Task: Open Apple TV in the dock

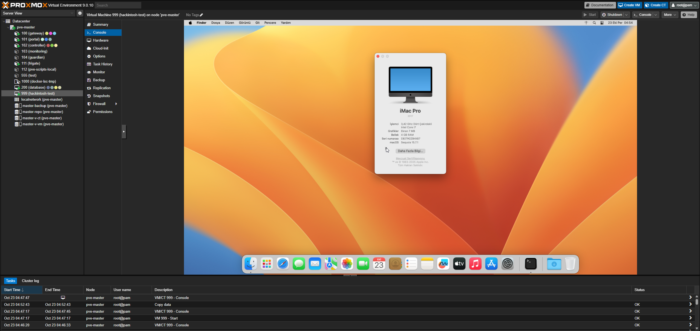Action: tap(459, 264)
